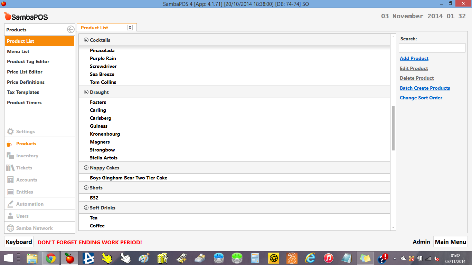Close the Product List tab
This screenshot has height=265, width=472.
[130, 28]
